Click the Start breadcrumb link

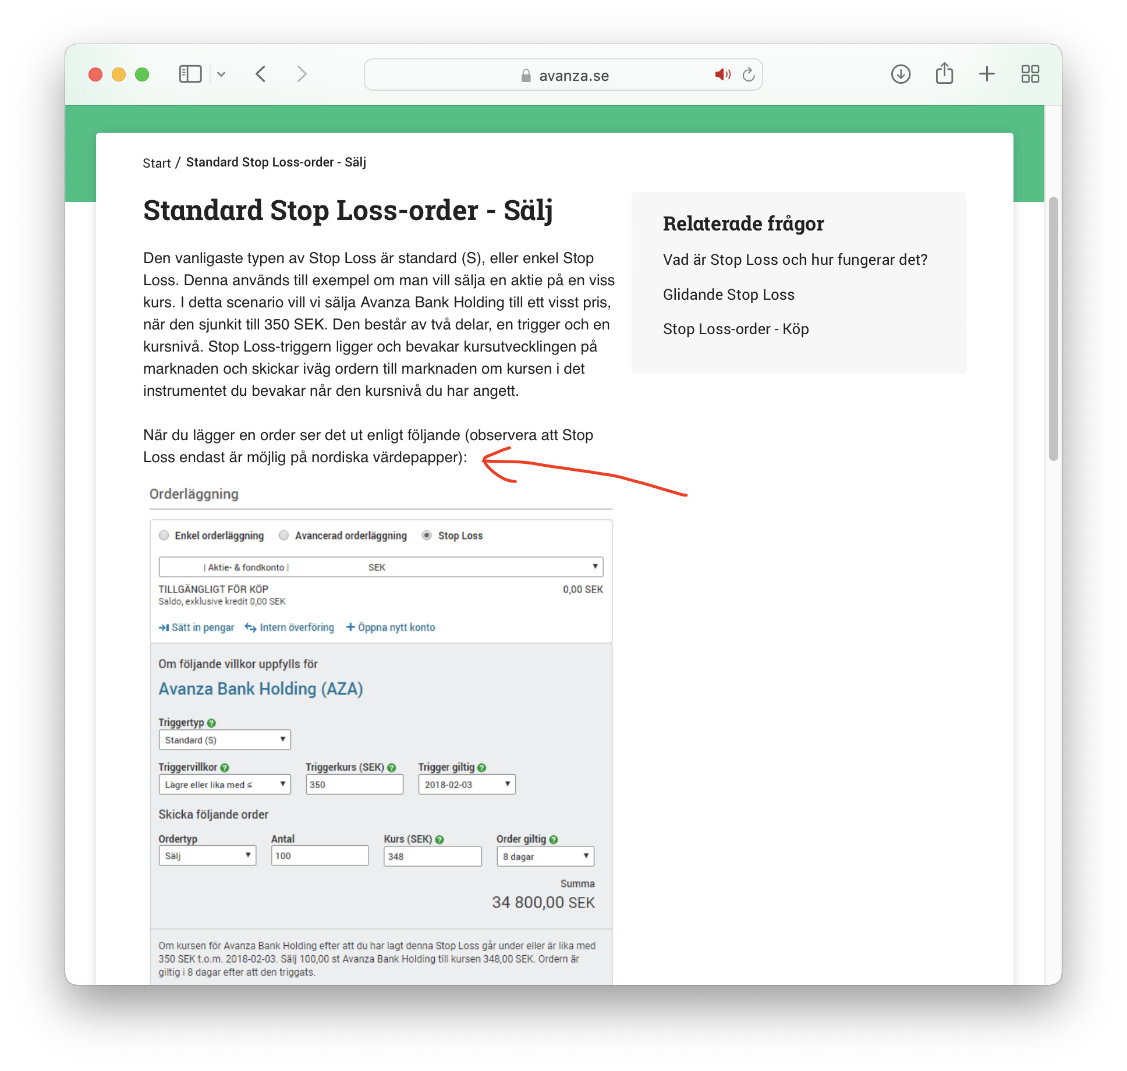coord(157,163)
